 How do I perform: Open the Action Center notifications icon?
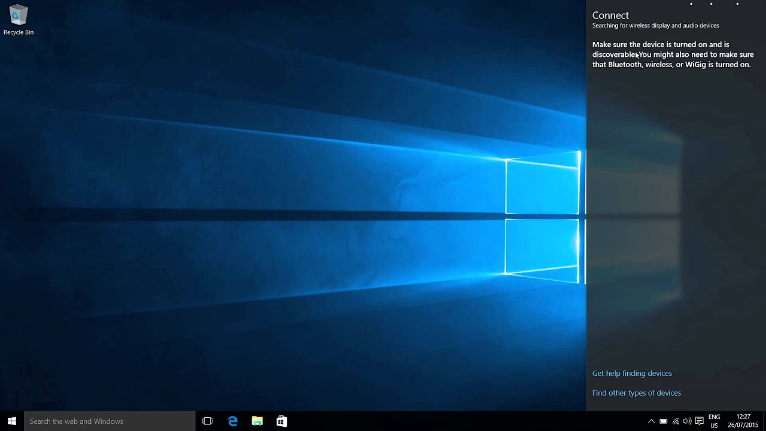tap(699, 421)
